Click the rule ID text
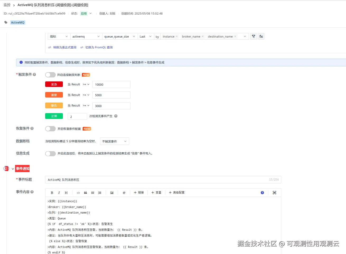 34,13
